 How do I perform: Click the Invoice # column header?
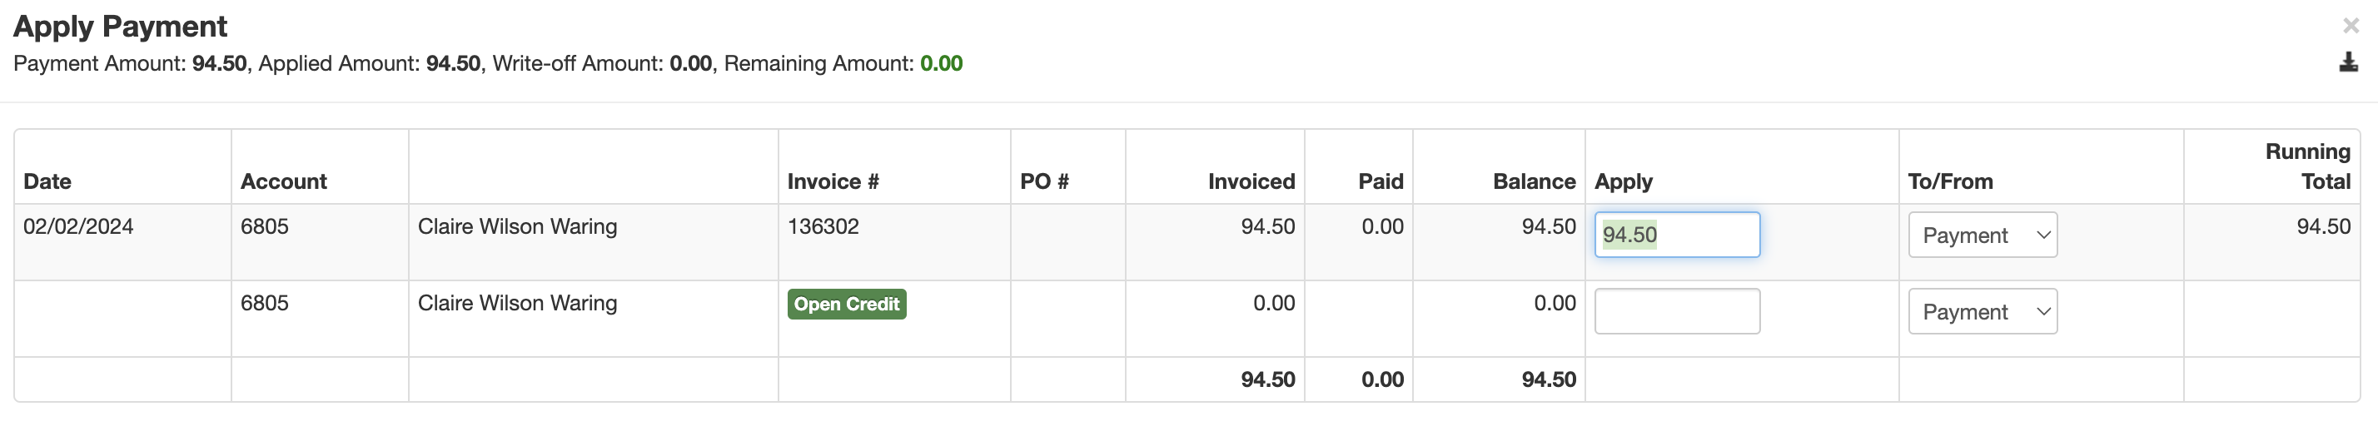(x=833, y=182)
